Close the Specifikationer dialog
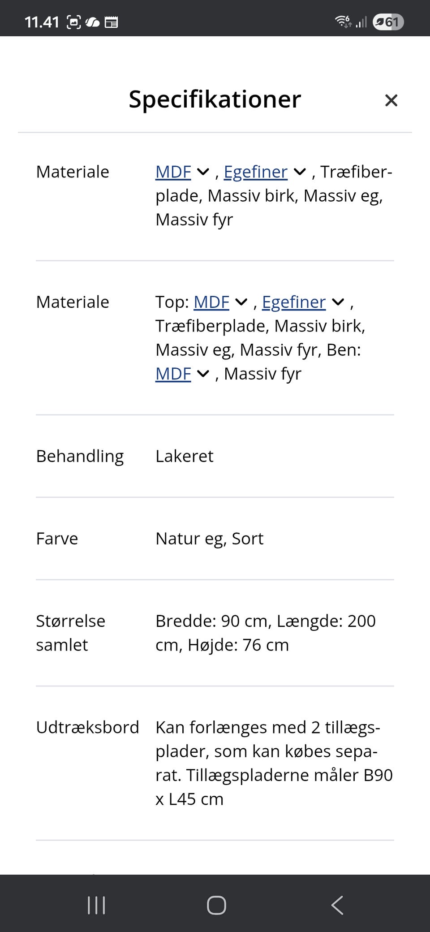 pyautogui.click(x=391, y=100)
